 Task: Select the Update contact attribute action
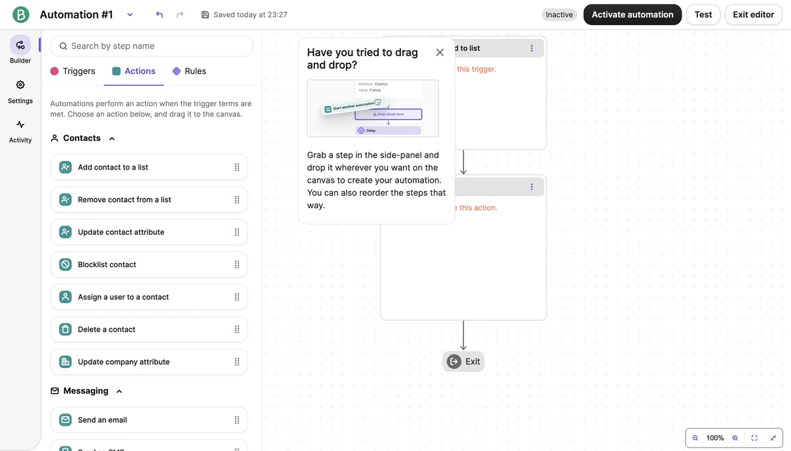[149, 232]
